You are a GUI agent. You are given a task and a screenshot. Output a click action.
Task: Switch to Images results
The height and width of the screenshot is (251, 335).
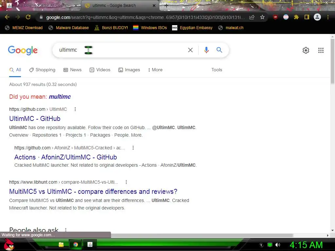129,70
